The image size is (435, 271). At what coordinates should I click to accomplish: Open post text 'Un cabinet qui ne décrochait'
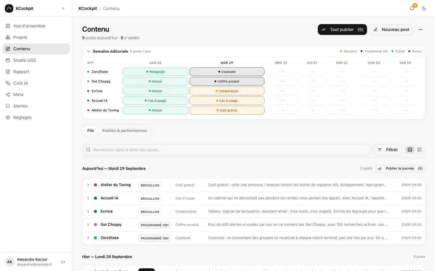coord(297,198)
